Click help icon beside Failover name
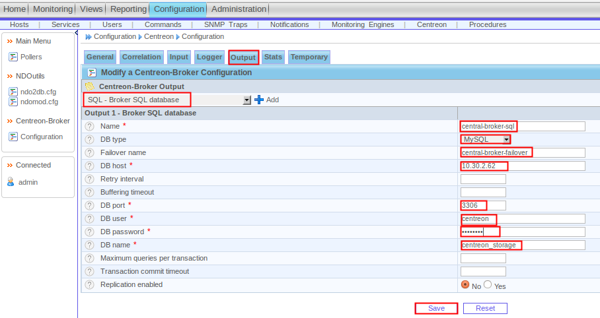The image size is (600, 318). click(x=90, y=152)
